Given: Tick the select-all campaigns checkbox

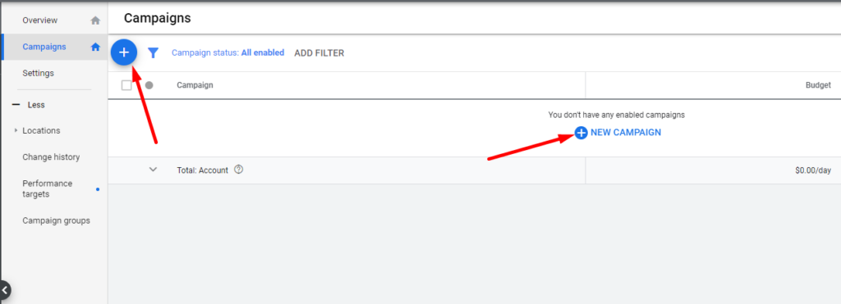Looking at the screenshot, I should coord(126,85).
